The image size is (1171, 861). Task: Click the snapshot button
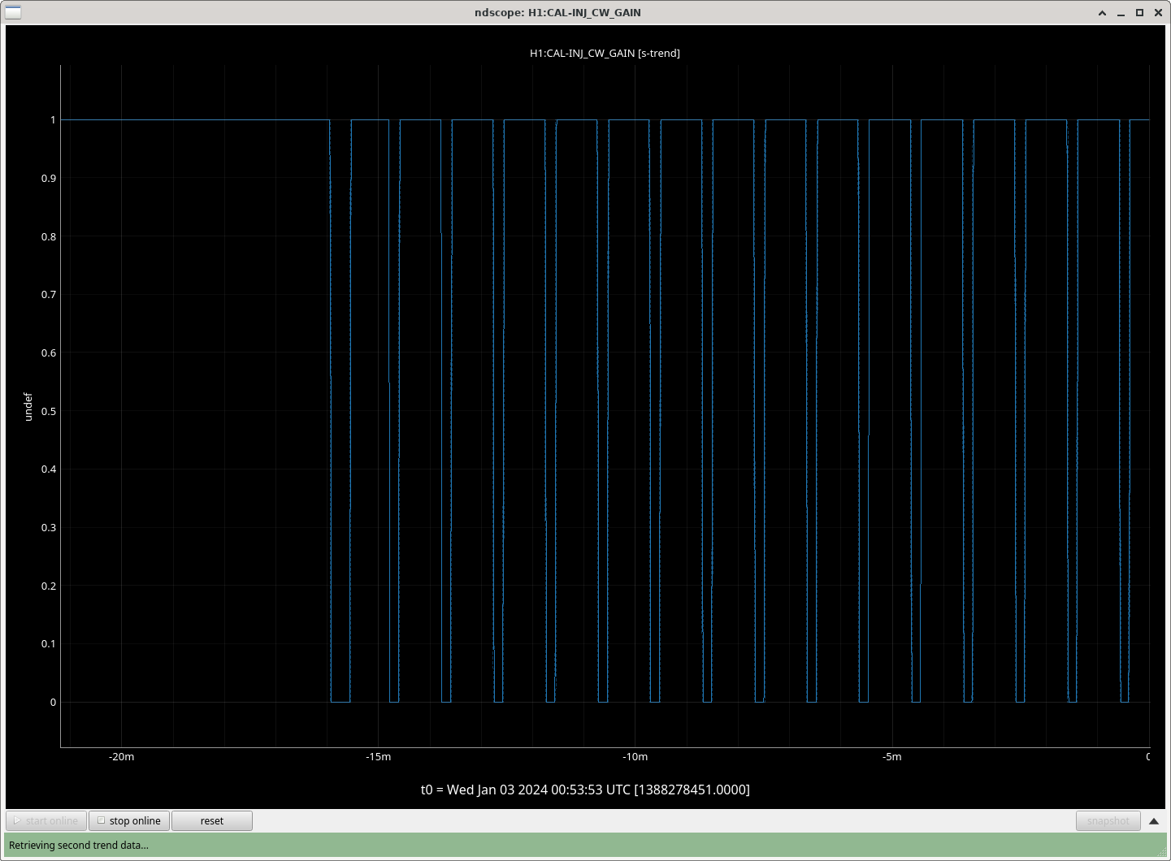(1108, 820)
